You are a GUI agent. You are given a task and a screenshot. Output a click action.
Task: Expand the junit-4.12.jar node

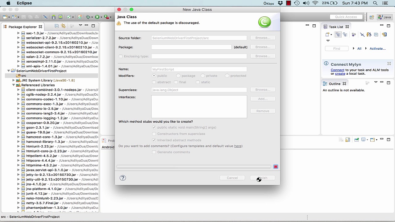click(19, 194)
